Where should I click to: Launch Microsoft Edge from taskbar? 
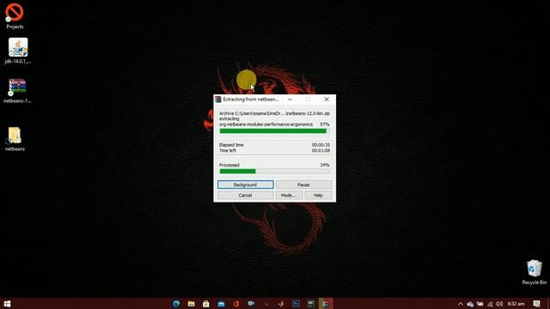[176, 303]
